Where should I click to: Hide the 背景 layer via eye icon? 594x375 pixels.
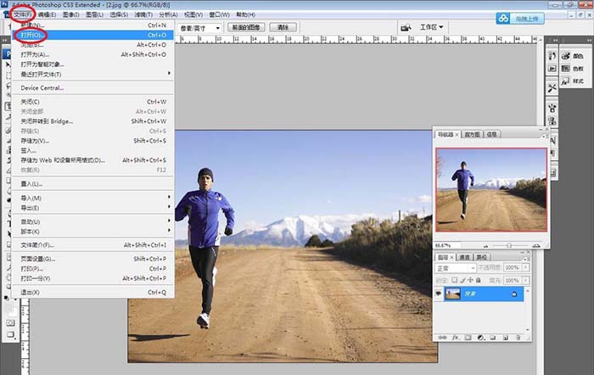439,294
